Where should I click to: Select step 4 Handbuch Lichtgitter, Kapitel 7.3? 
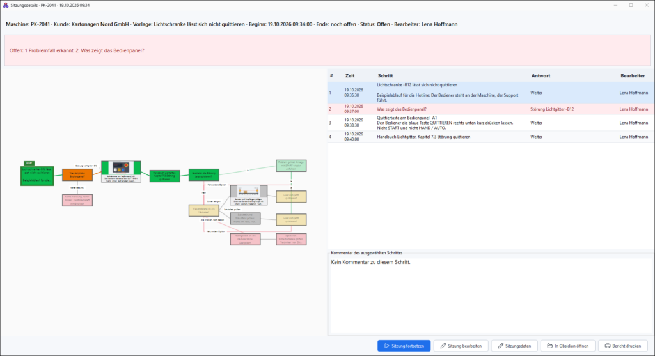pos(491,137)
